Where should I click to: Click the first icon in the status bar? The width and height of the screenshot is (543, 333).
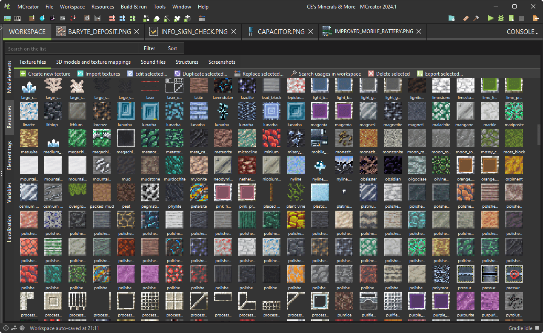click(x=5, y=328)
